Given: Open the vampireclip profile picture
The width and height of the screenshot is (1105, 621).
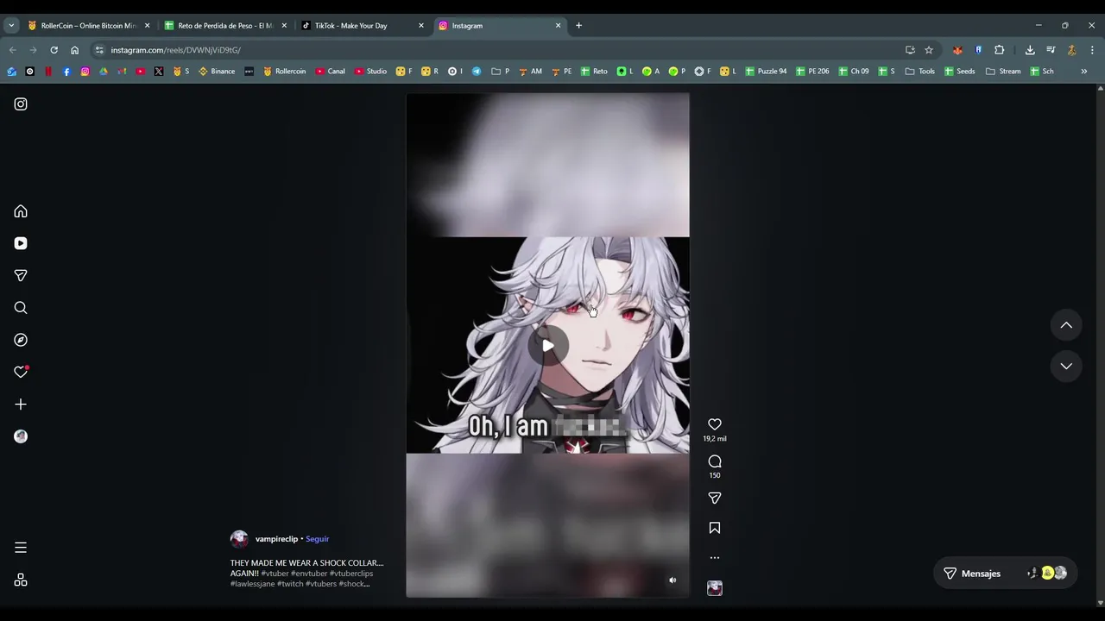Looking at the screenshot, I should coord(239,539).
